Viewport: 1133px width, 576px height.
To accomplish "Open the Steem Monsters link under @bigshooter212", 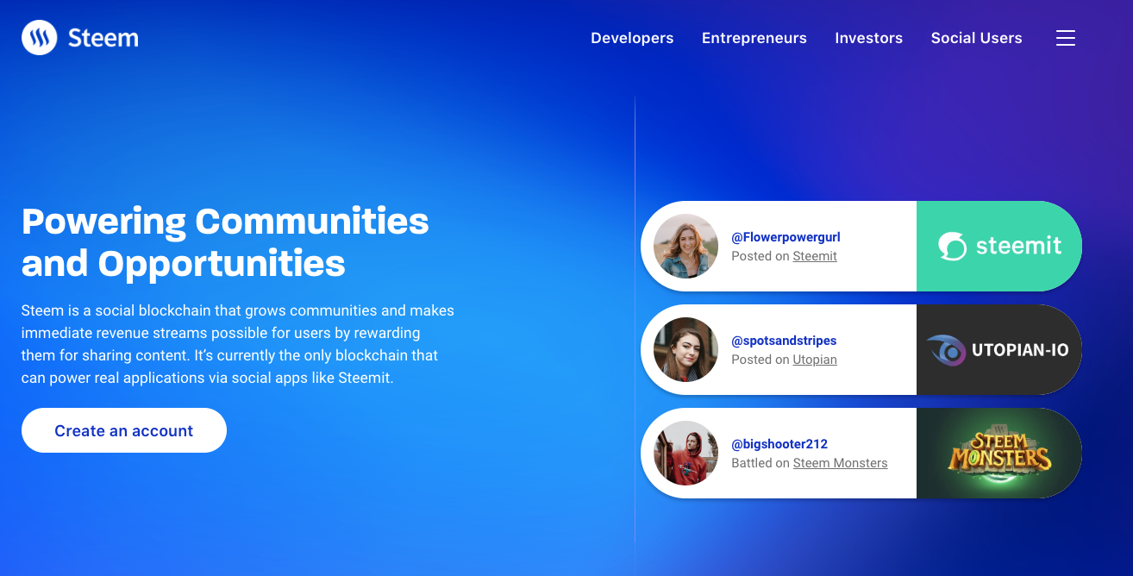I will click(840, 463).
